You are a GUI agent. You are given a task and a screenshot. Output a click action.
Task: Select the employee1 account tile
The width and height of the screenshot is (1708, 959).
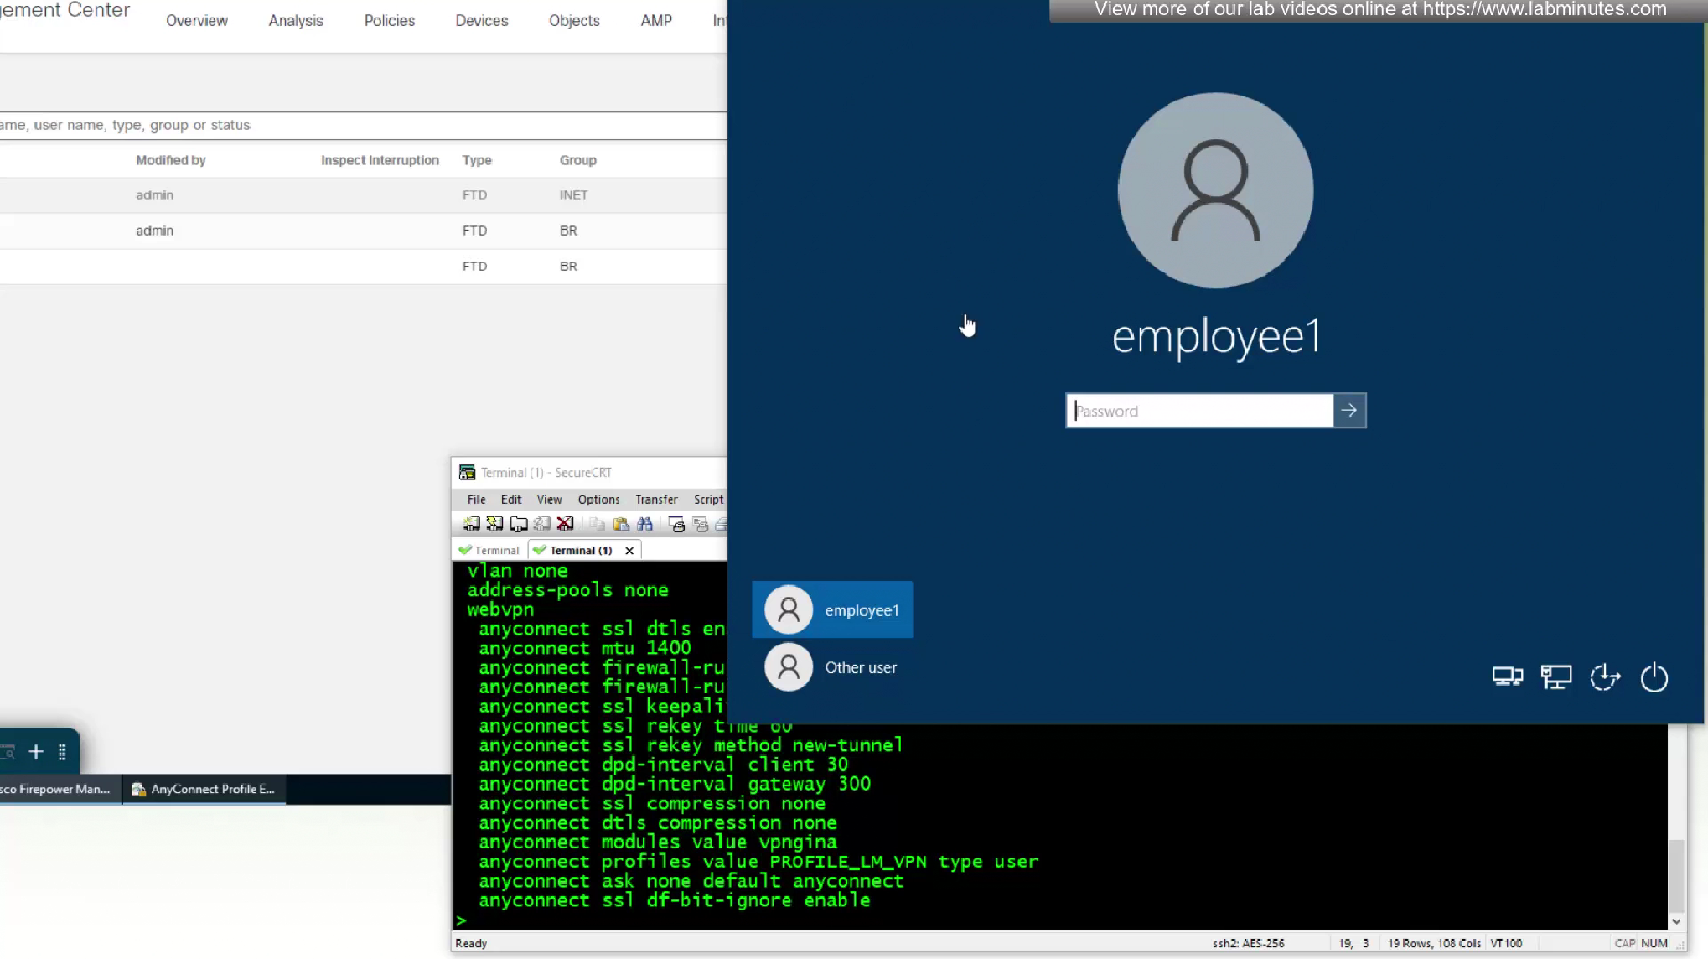832,610
